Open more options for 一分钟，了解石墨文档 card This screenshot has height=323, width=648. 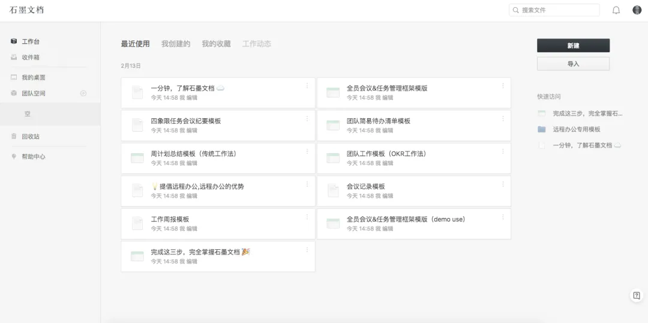tap(307, 86)
